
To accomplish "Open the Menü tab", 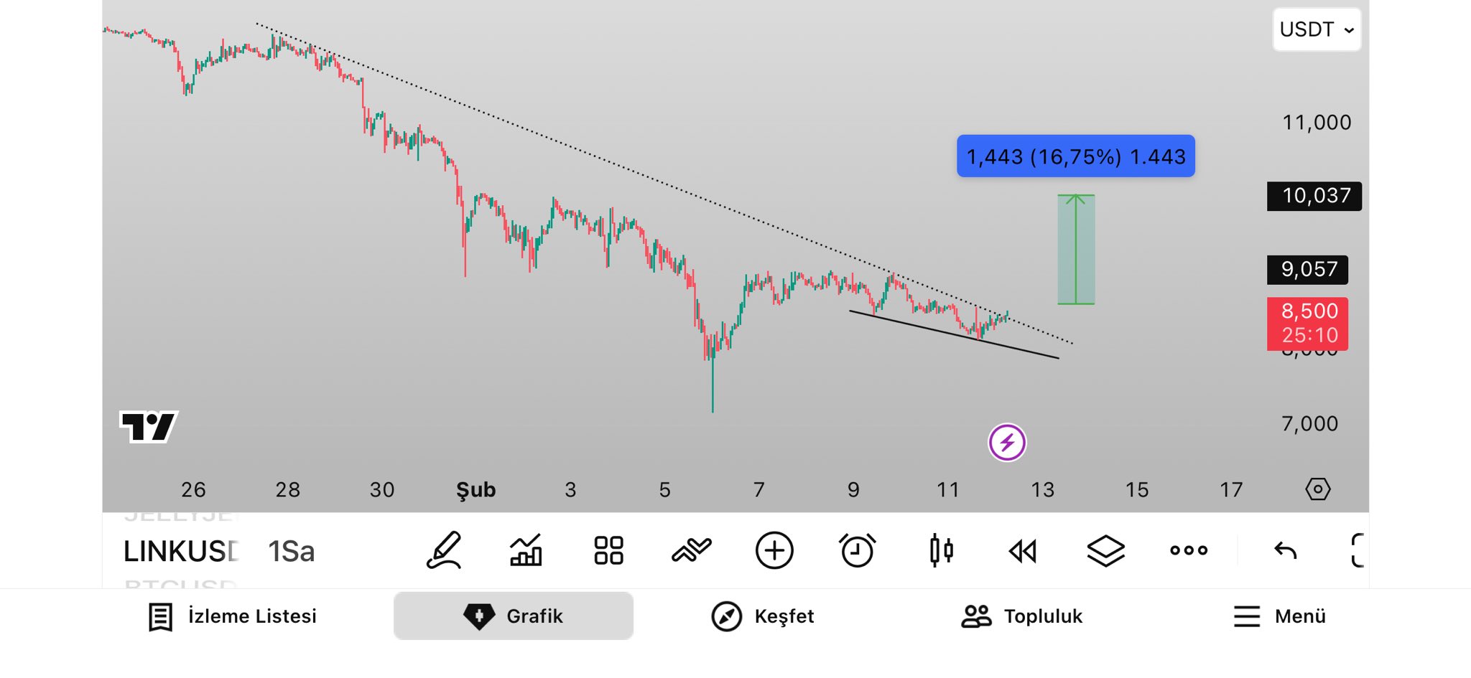I will point(1279,616).
